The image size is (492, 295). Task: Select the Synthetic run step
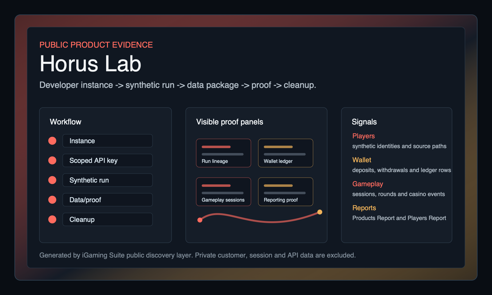coord(108,180)
